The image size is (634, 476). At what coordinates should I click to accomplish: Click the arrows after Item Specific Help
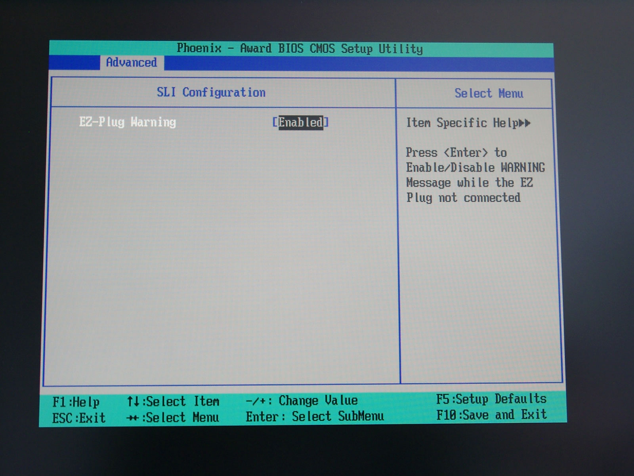(x=525, y=123)
